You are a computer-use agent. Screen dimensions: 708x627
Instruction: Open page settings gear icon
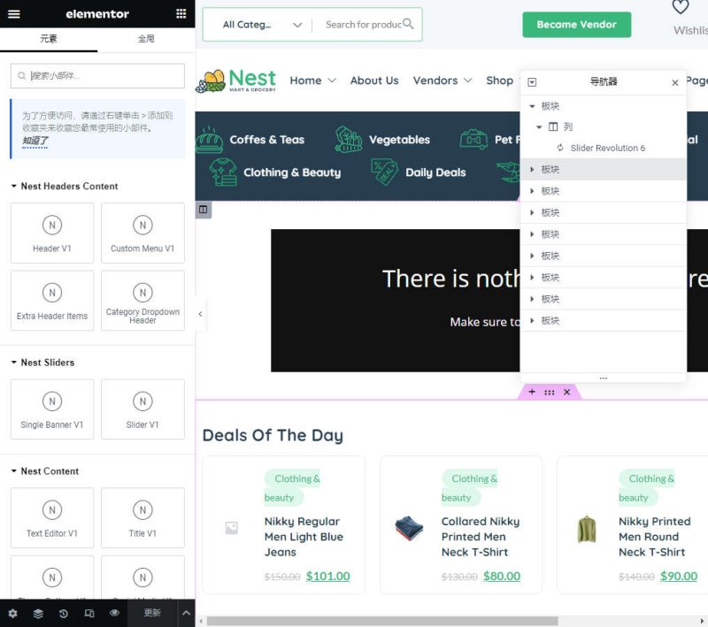(12, 613)
